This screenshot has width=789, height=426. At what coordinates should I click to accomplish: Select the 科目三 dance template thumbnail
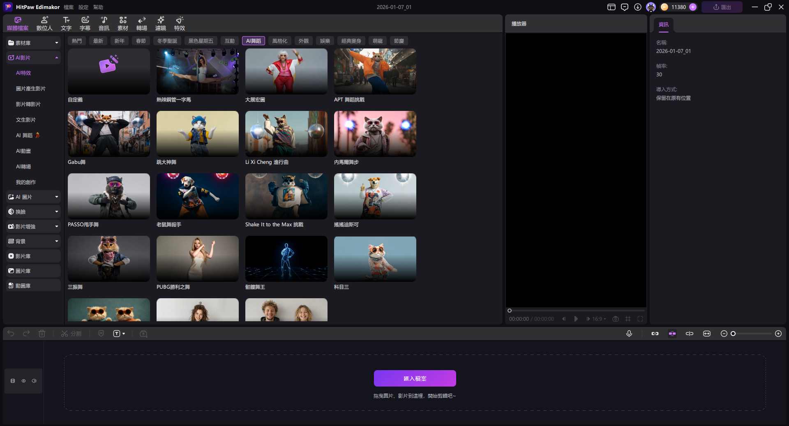coord(375,259)
